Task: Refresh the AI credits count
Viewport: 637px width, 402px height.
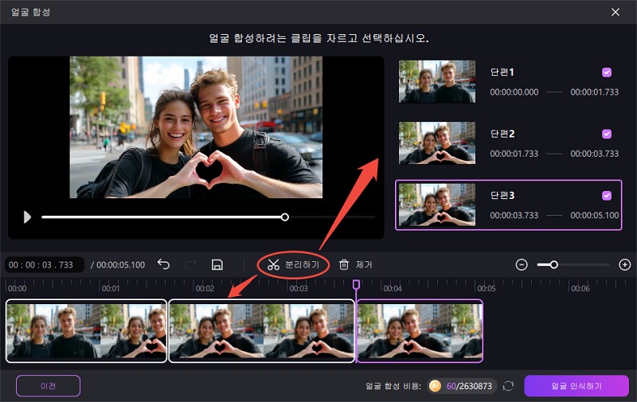Action: coord(508,386)
